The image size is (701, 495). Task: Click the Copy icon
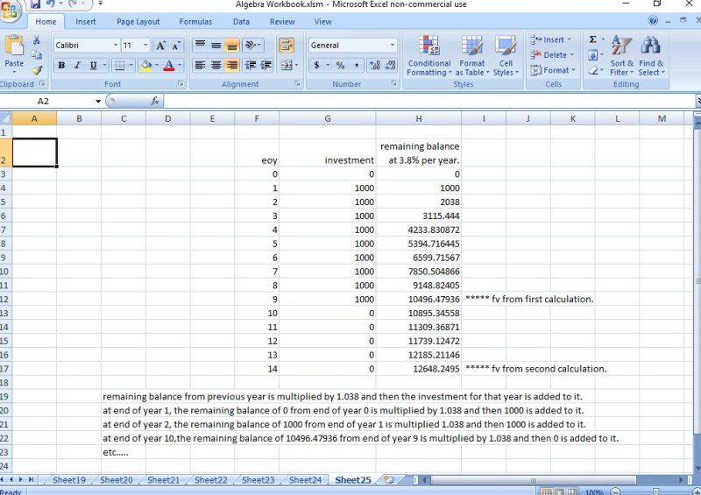coord(37,55)
